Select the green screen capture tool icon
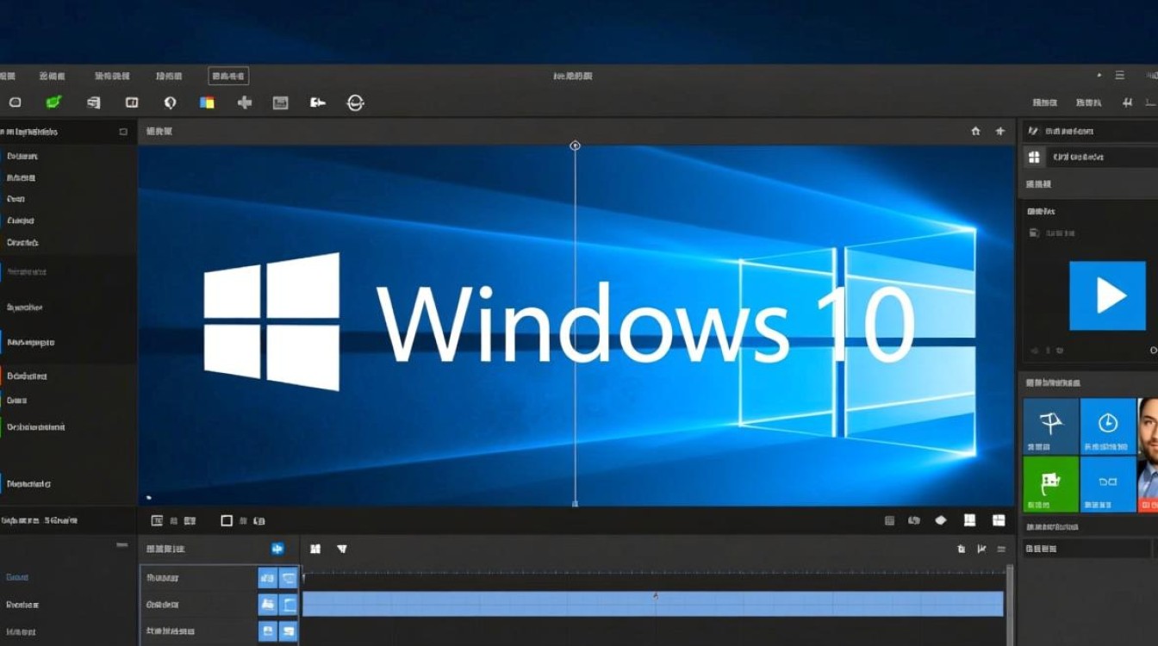This screenshot has height=646, width=1158. 53,102
